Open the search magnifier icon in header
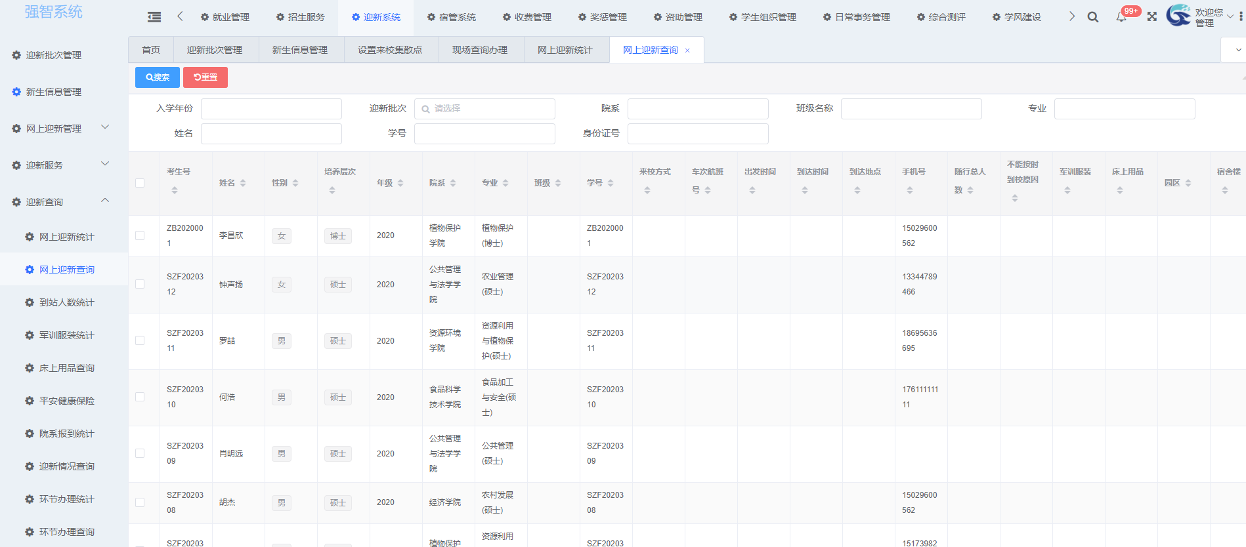The height and width of the screenshot is (547, 1246). coord(1093,17)
